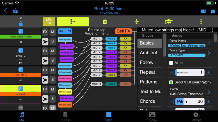
Task: Decrease MIDI Channel with minus button
Action: click(171, 72)
